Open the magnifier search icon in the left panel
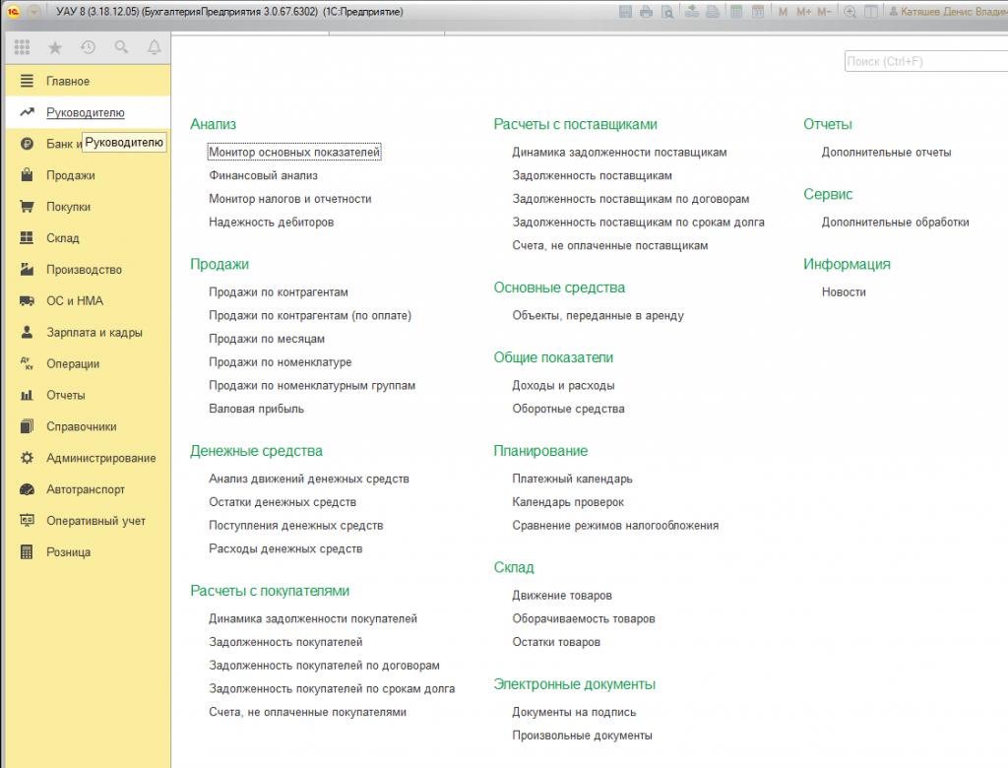 tap(121, 47)
